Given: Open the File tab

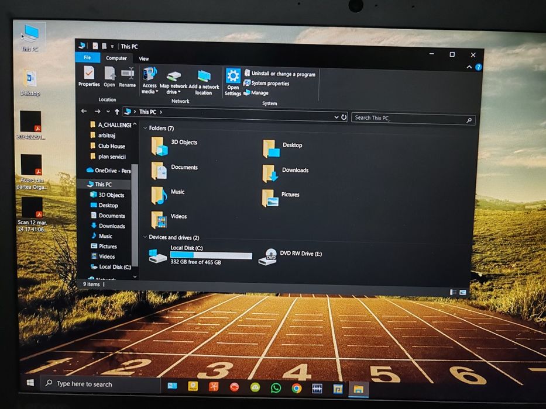Looking at the screenshot, I should 87,57.
